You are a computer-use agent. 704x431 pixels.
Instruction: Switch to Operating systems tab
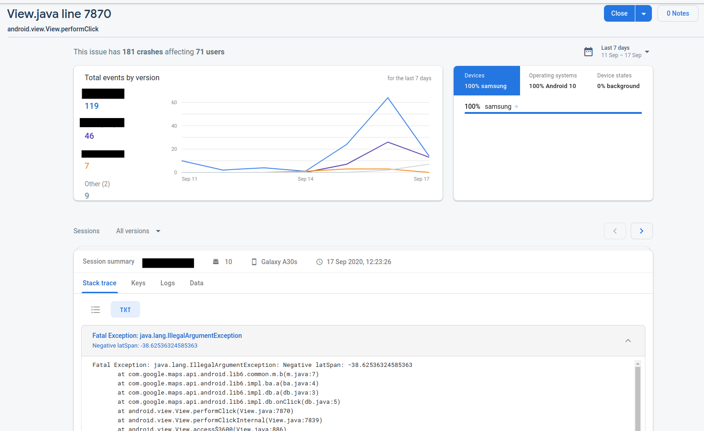pos(552,81)
